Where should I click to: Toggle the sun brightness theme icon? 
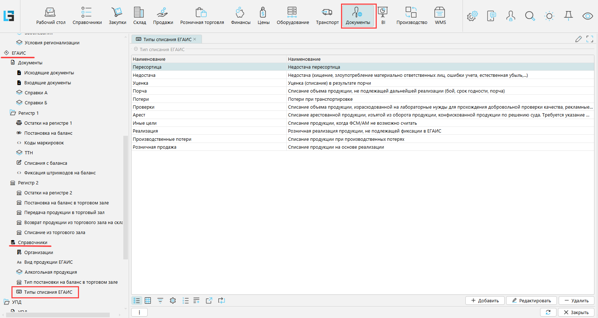pos(549,16)
